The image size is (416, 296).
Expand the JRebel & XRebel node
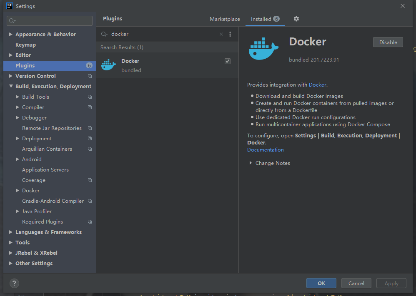[x=10, y=253]
